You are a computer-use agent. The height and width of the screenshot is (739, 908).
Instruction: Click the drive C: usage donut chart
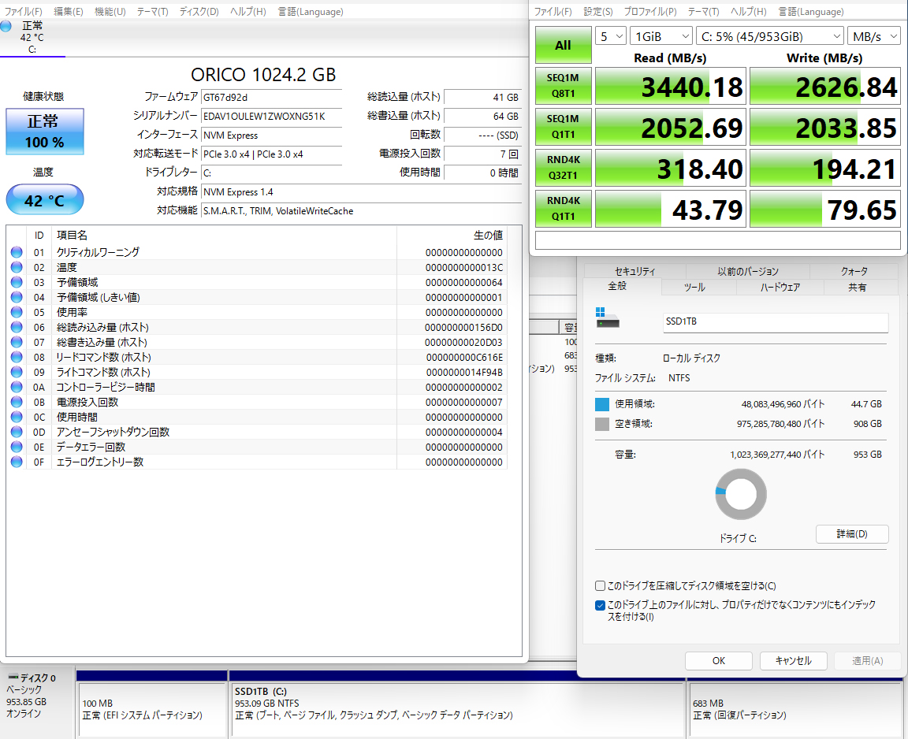(x=741, y=494)
